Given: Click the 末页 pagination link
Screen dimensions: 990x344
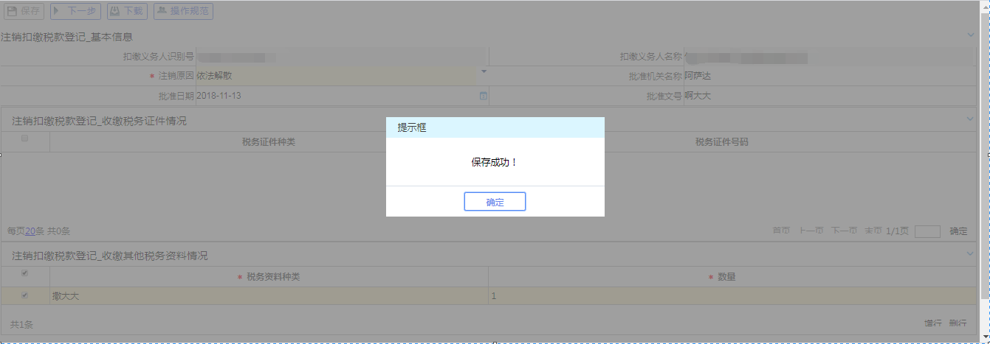Looking at the screenshot, I should coord(873,231).
